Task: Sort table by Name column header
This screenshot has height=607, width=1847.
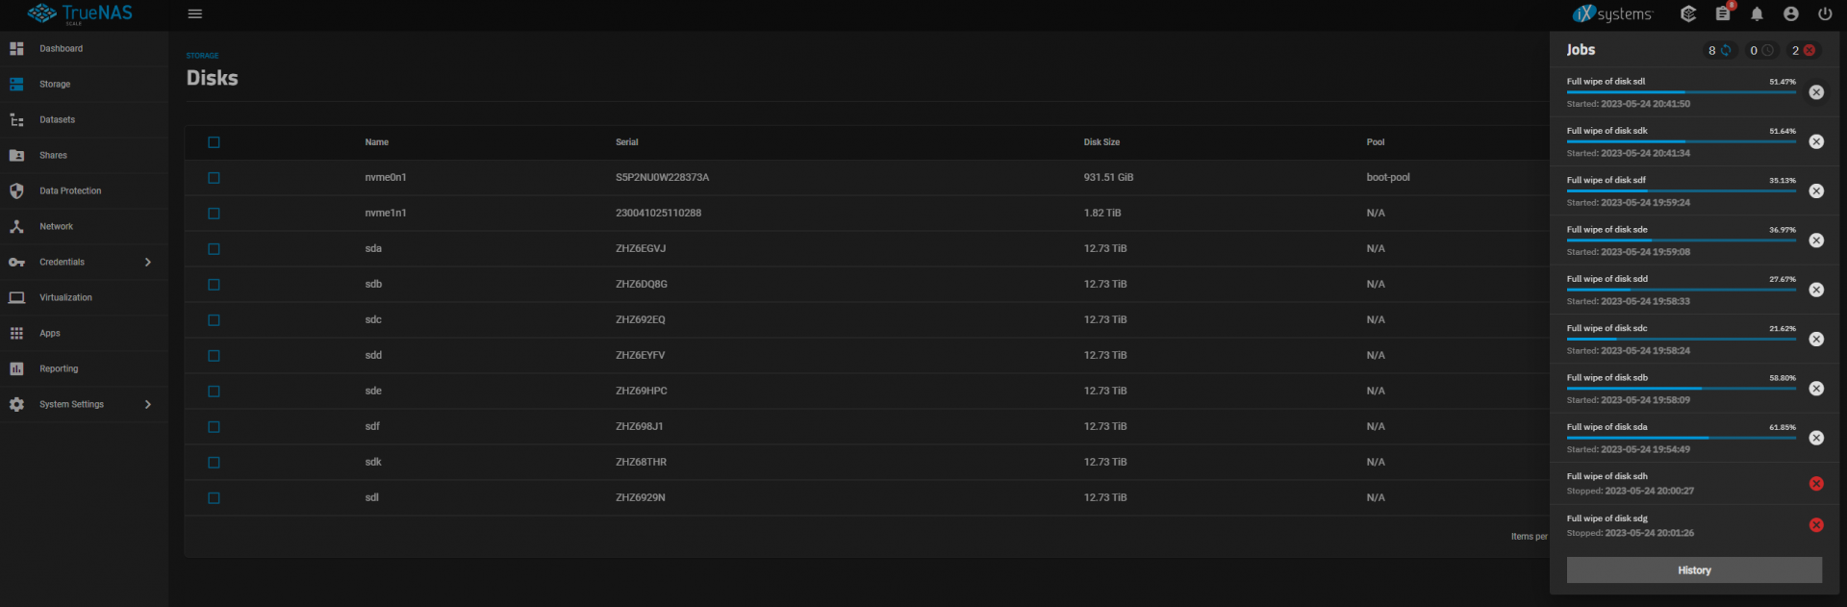Action: 377,142
